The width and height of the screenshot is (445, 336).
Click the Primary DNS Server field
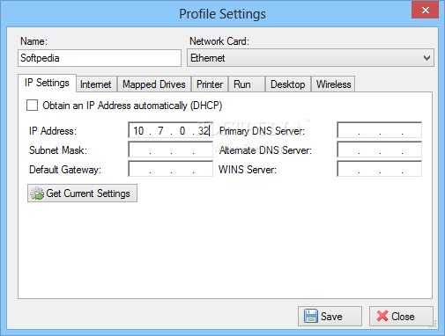pos(379,130)
